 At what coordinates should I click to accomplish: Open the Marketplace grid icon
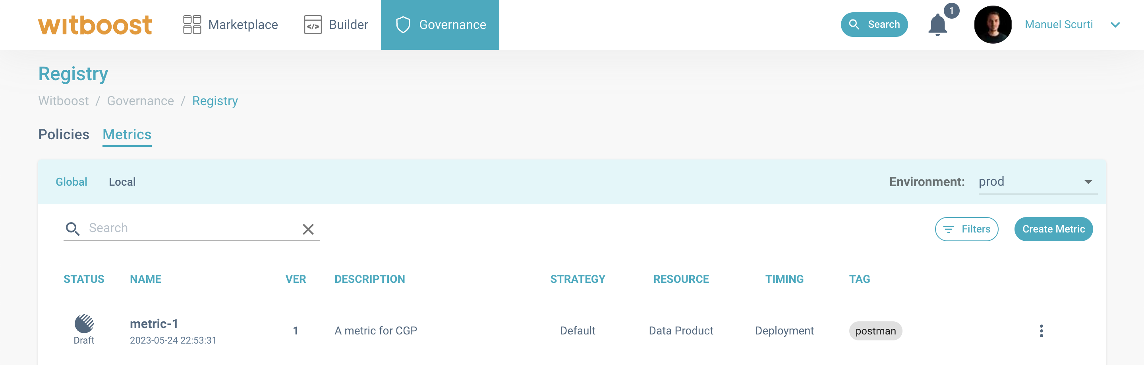(x=192, y=25)
